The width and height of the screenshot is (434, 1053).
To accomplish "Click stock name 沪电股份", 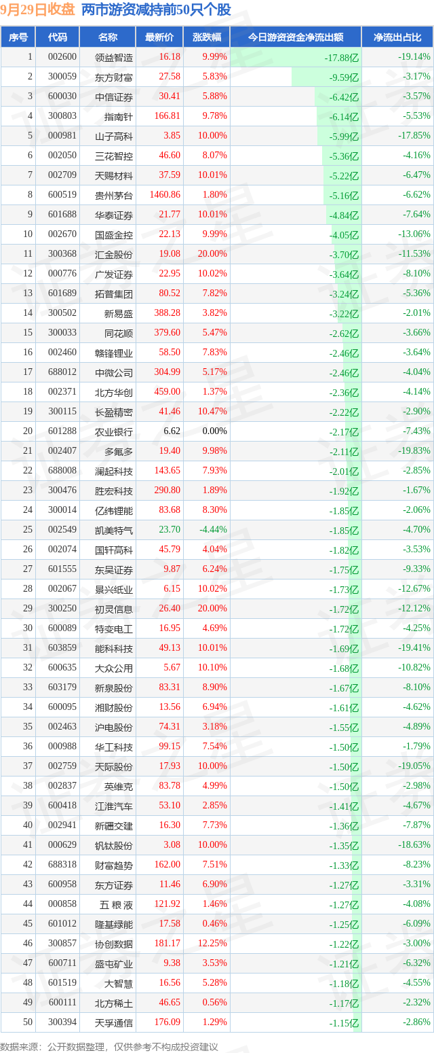I will 114,728.
